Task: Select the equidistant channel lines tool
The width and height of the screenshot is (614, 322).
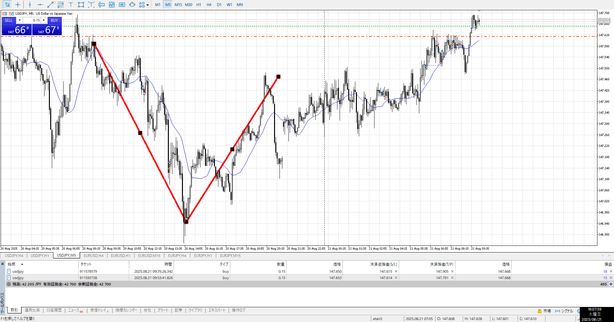Action: pyautogui.click(x=60, y=5)
